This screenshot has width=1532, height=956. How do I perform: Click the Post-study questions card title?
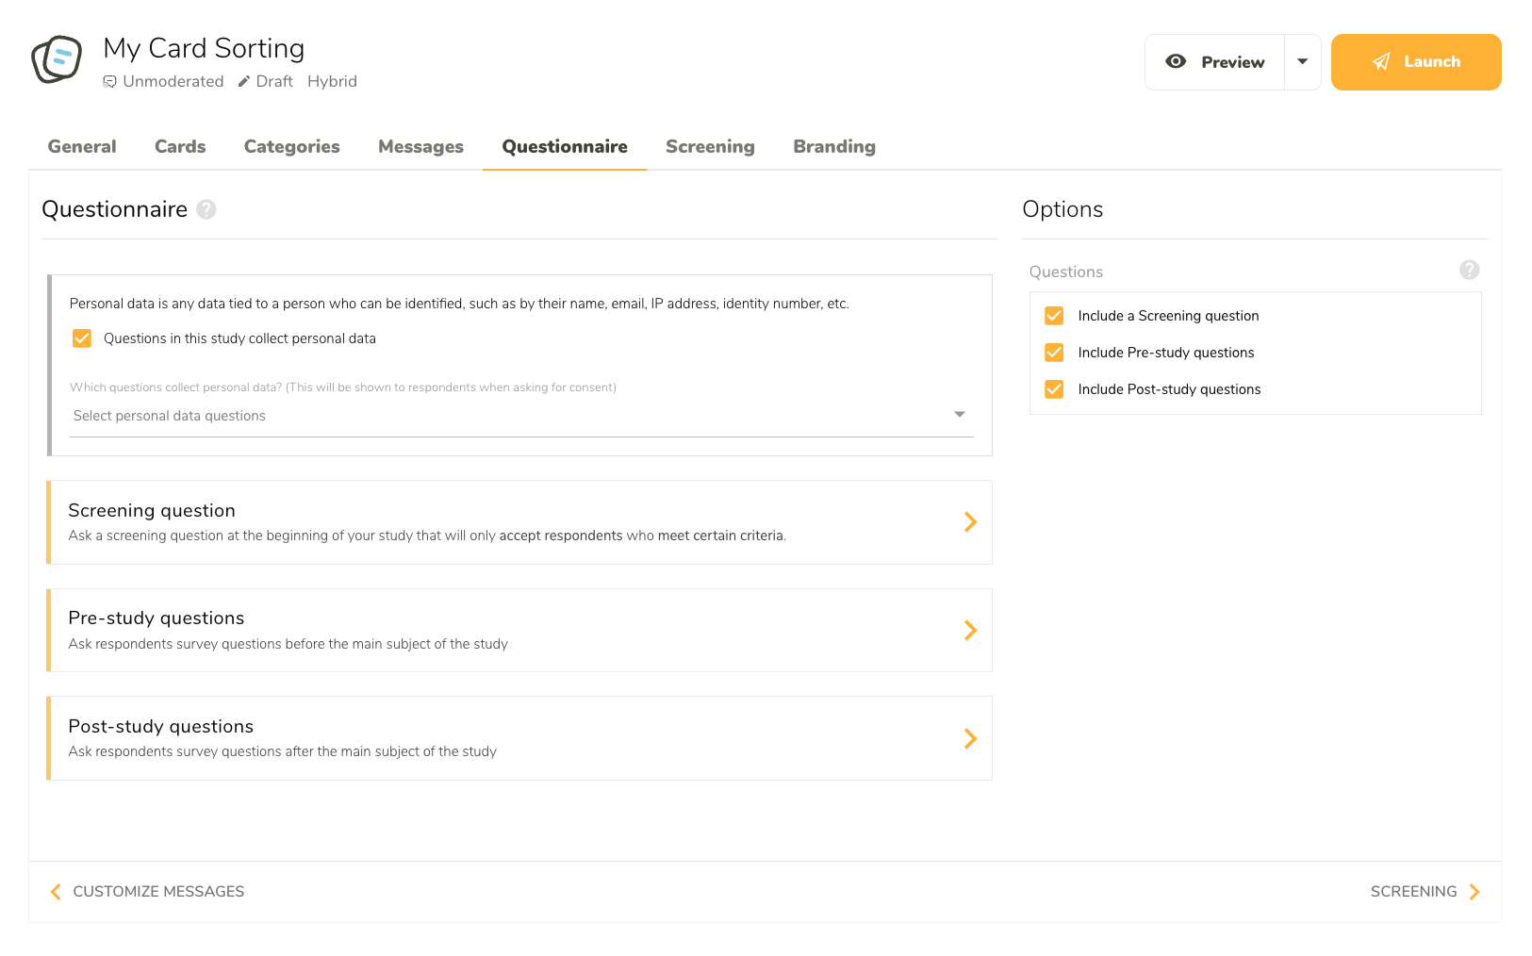pyautogui.click(x=161, y=727)
